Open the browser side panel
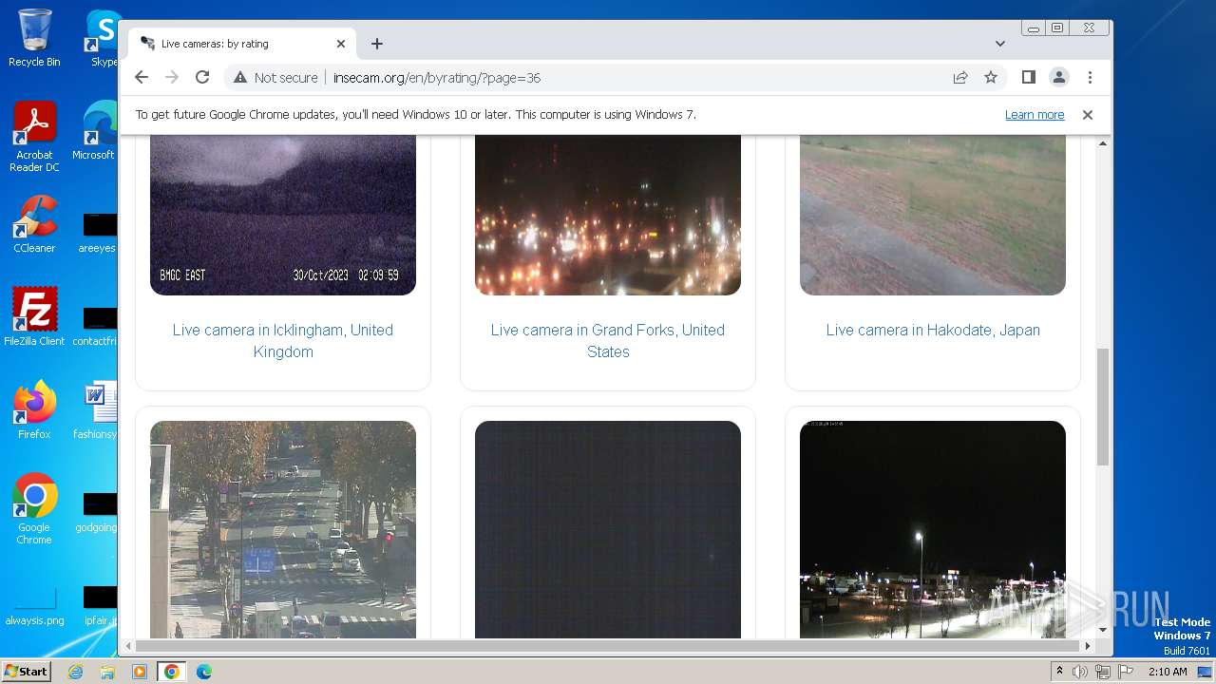 pyautogui.click(x=1029, y=78)
